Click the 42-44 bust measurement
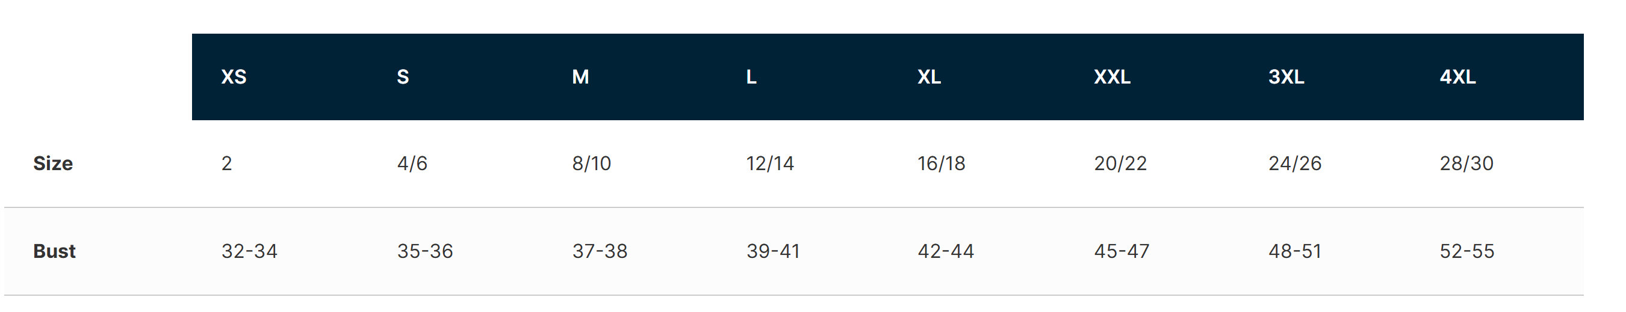 click(x=946, y=251)
